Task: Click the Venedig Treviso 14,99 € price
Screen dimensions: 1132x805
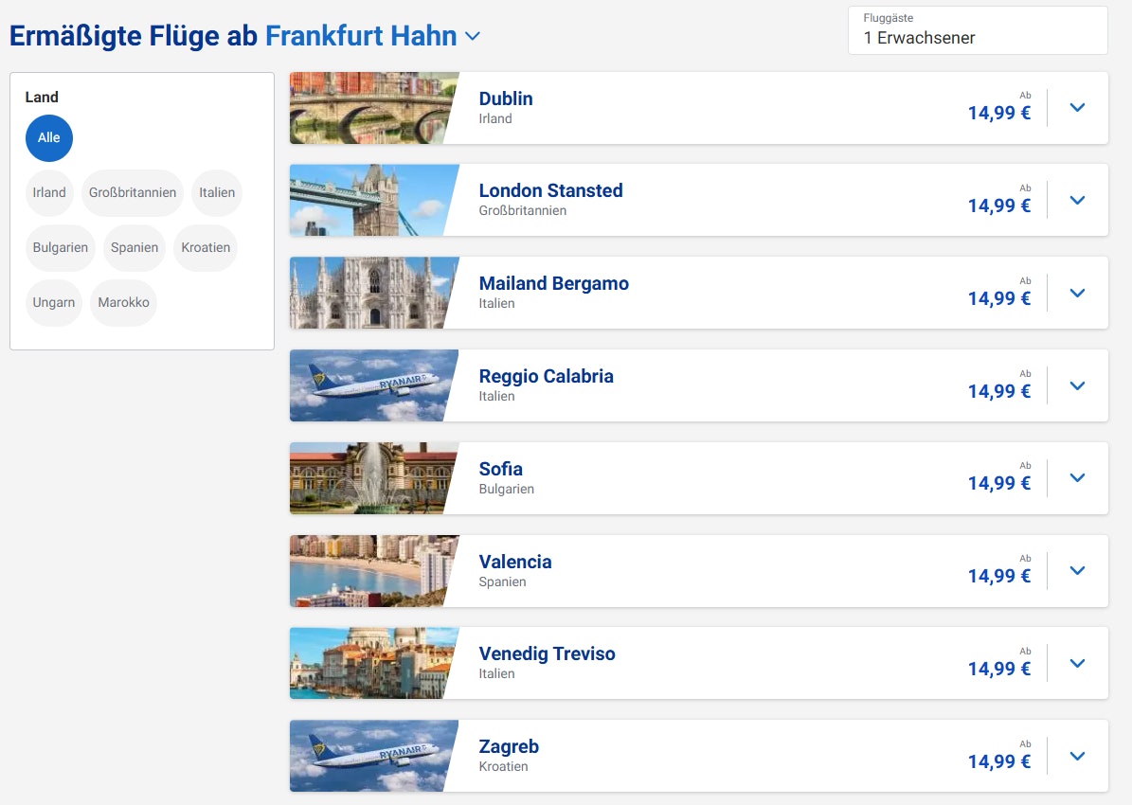Action: (998, 670)
